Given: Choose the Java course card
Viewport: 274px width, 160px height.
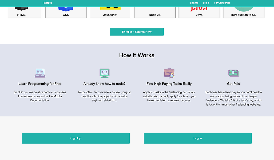Looking at the screenshot, I should (x=199, y=13).
